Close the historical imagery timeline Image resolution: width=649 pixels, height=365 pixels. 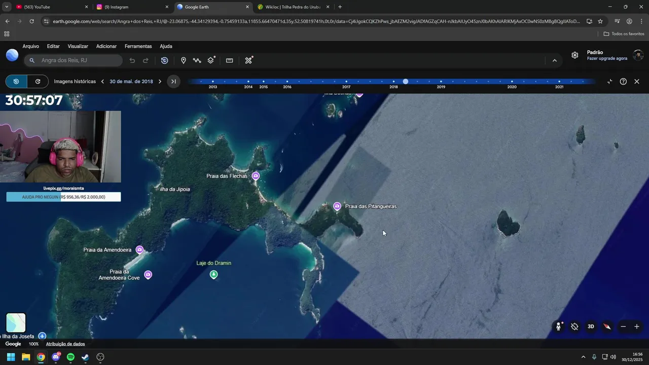[637, 81]
